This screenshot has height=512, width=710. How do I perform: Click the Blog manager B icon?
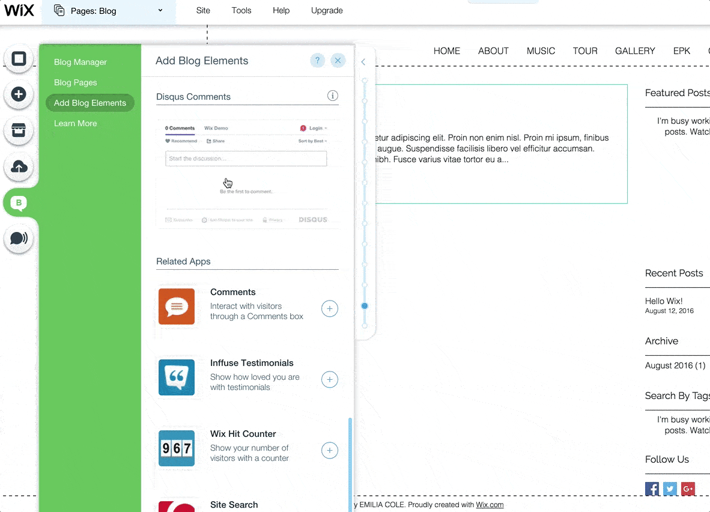[x=18, y=203]
